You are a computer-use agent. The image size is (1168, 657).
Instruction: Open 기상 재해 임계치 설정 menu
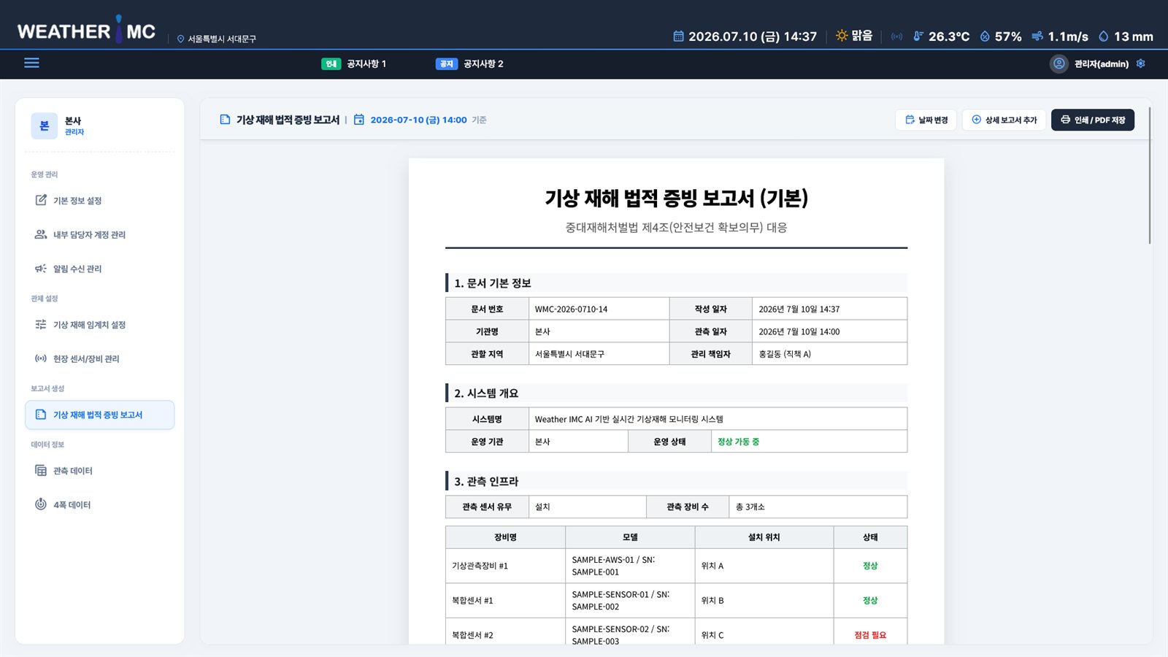(100, 325)
